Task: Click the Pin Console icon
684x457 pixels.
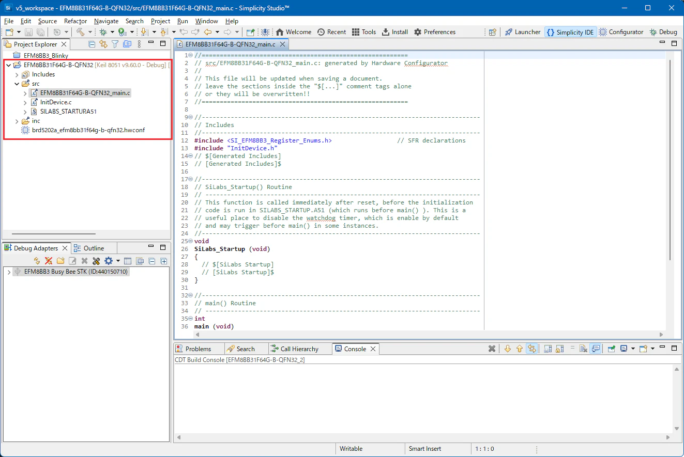Action: 611,349
